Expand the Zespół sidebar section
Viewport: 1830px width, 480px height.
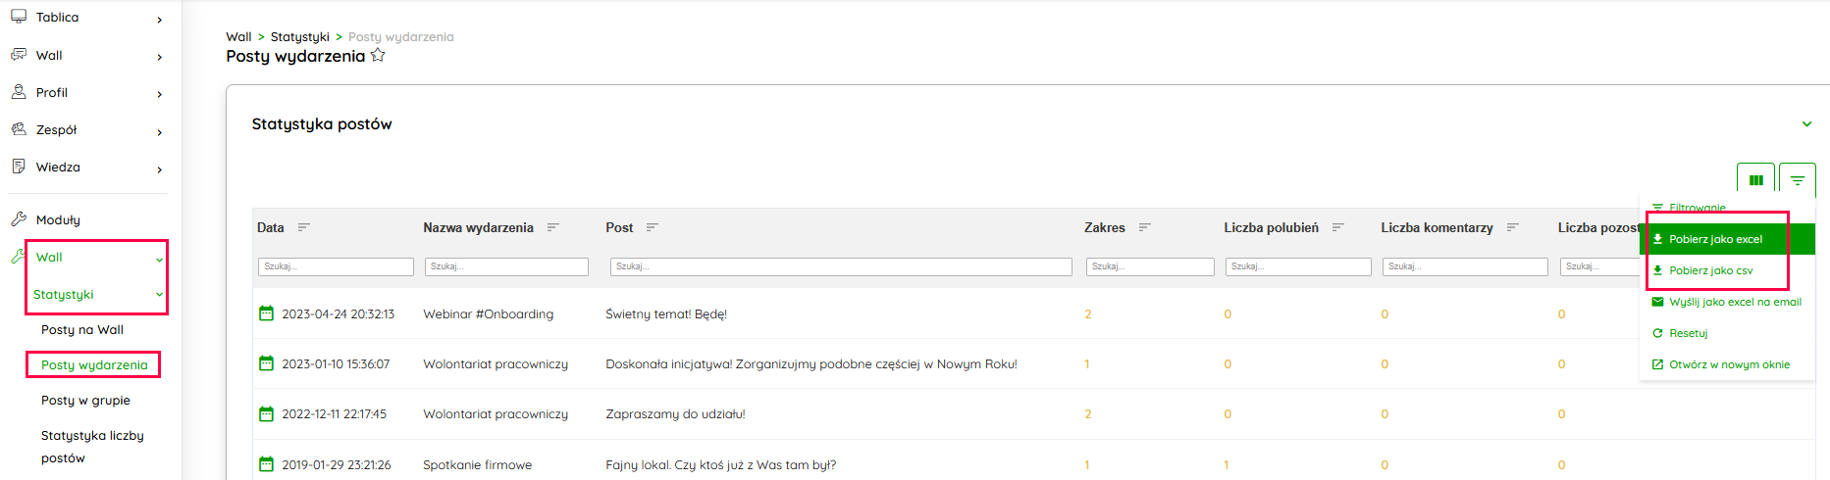159,131
